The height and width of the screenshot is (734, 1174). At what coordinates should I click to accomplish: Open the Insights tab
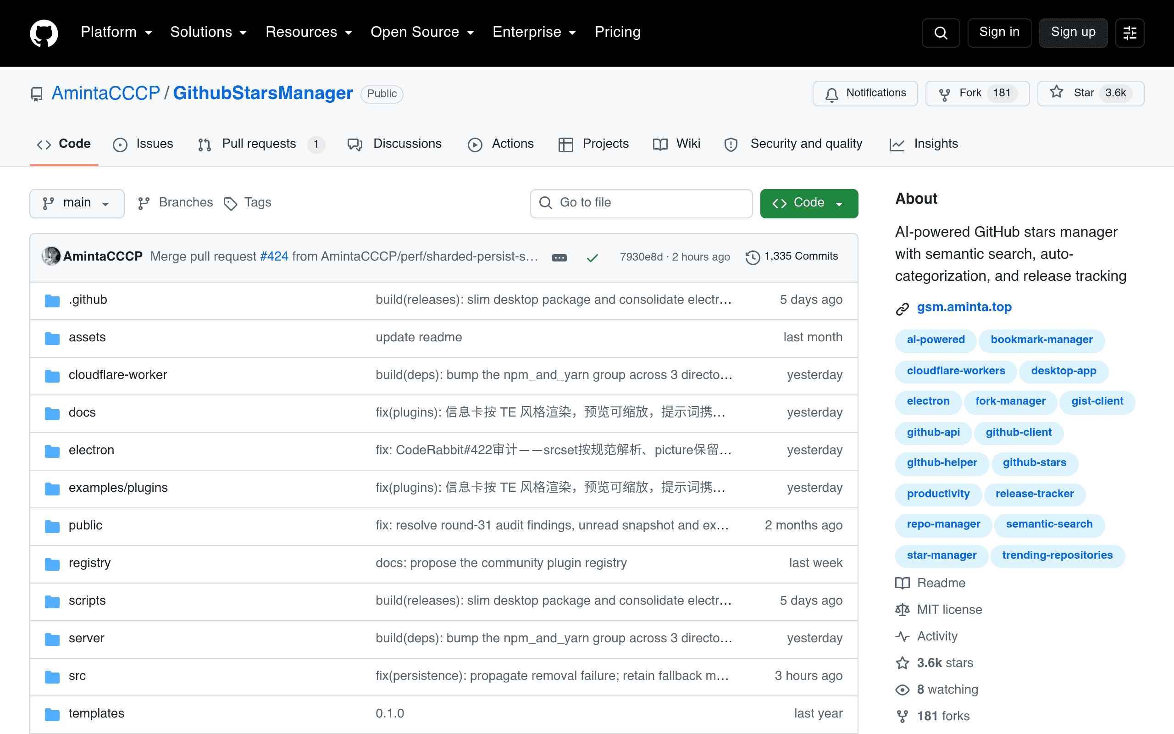tap(924, 144)
